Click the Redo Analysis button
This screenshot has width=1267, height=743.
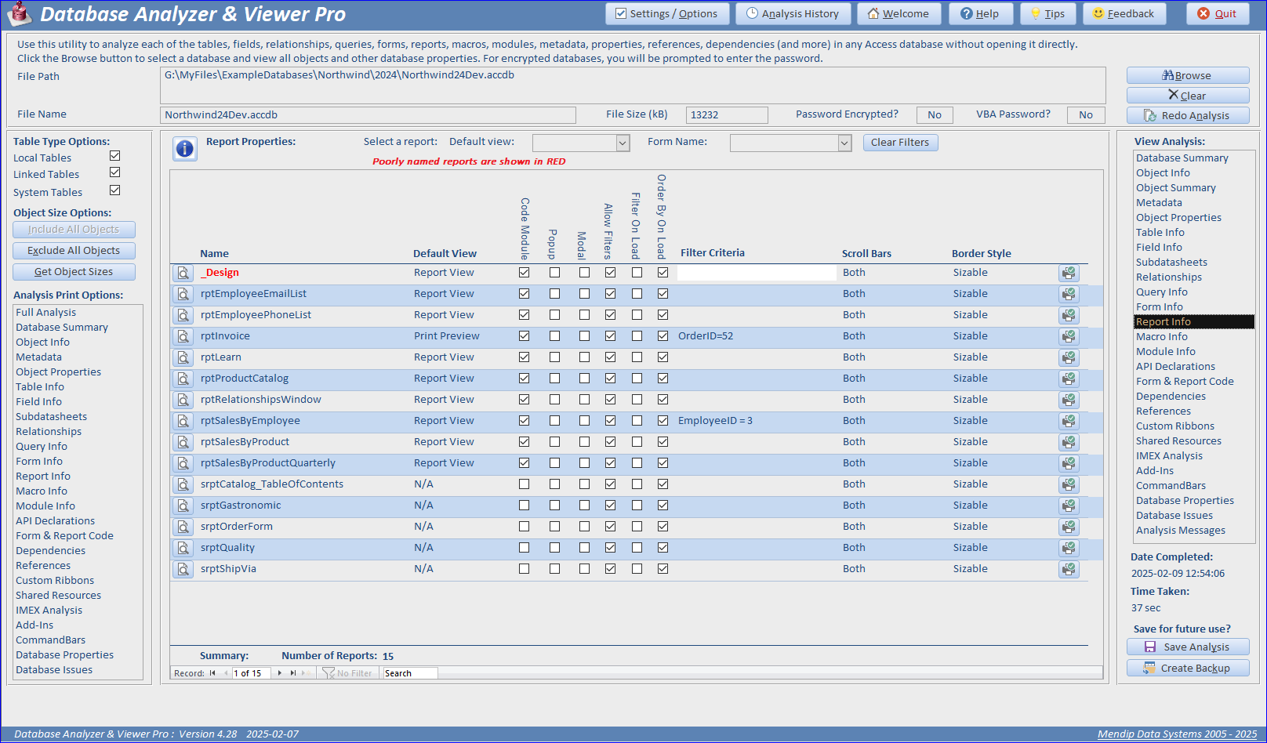1188,115
